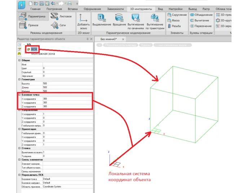
Task: Redo the last undone action
Action: click(61, 3)
